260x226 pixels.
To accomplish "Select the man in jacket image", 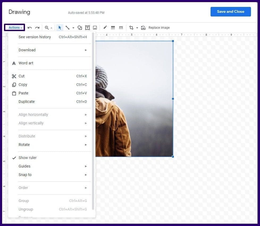I will coord(134,99).
